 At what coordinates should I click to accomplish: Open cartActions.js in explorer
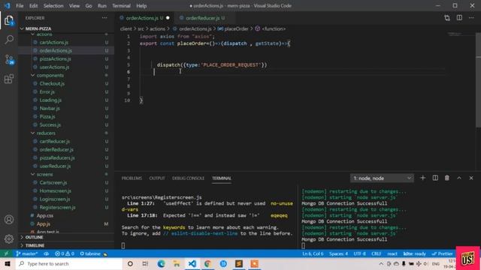coord(54,42)
